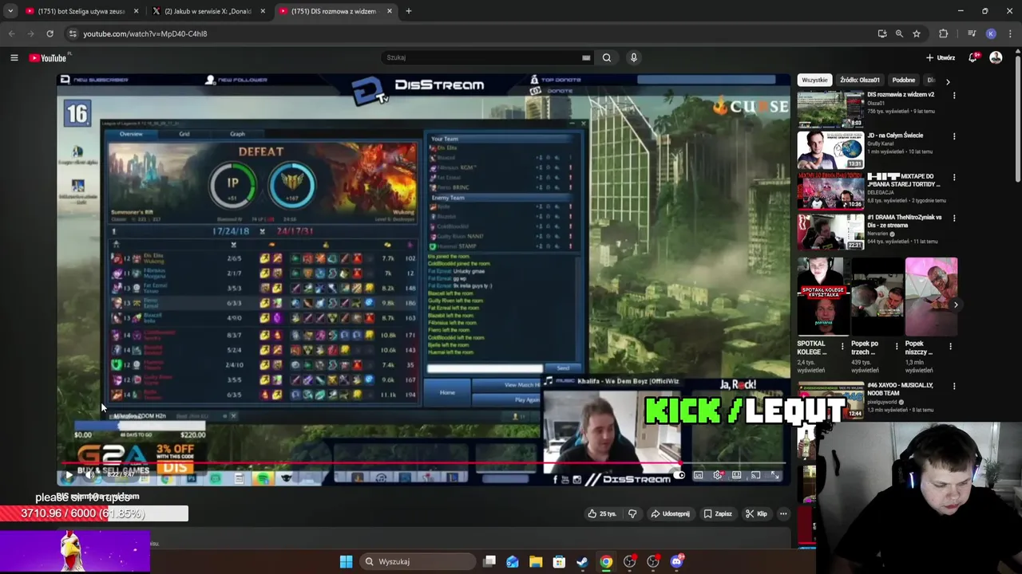Go back with Chrome back arrow
The height and width of the screenshot is (574, 1022).
[11, 33]
